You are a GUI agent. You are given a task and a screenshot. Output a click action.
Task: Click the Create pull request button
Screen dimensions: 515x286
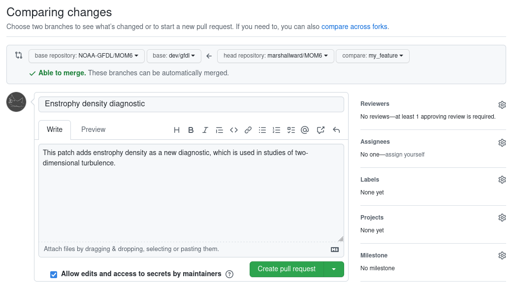tap(287, 269)
